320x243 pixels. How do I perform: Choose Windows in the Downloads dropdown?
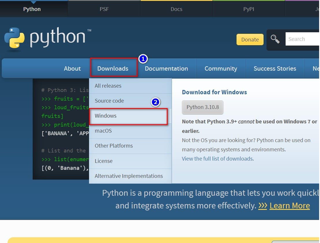(130, 116)
